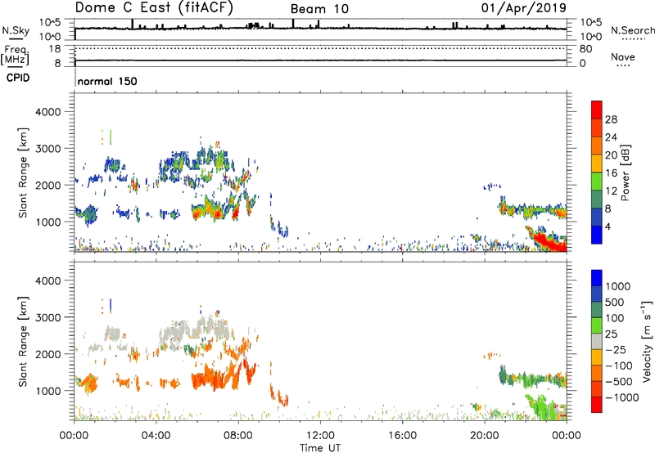The height and width of the screenshot is (453, 655).
Task: Click the "4" value on Power colorbar
Action: (608, 226)
